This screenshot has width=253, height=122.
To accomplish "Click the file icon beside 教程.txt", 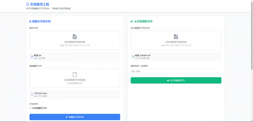I will pyautogui.click(x=32, y=57).
